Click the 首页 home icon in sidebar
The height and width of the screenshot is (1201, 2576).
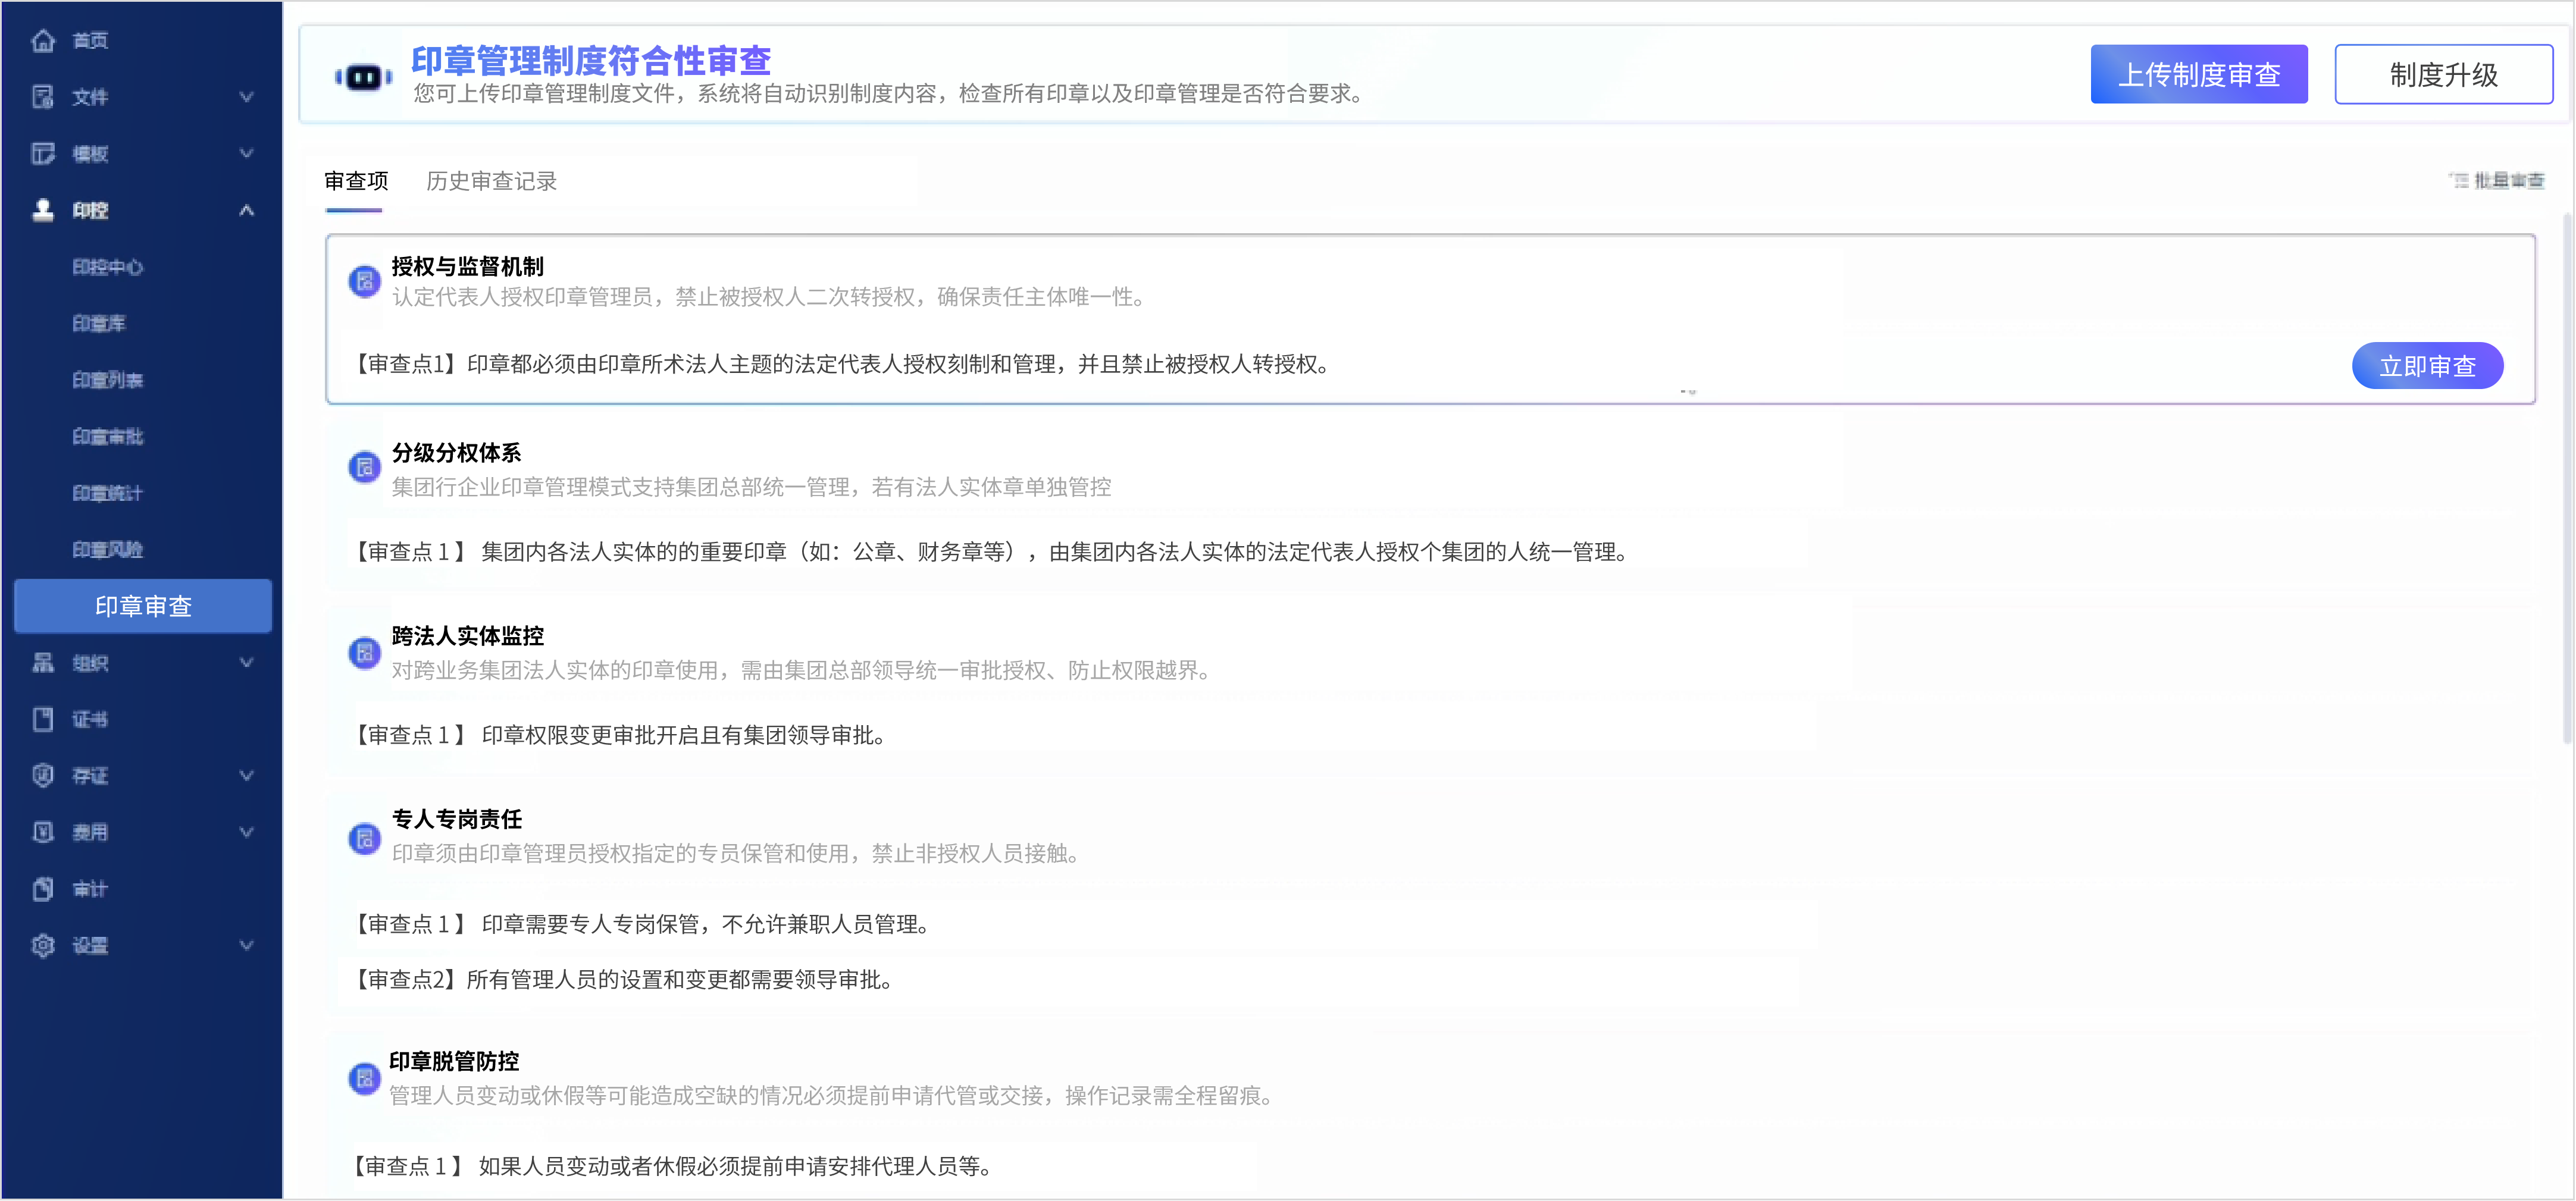pos(43,41)
